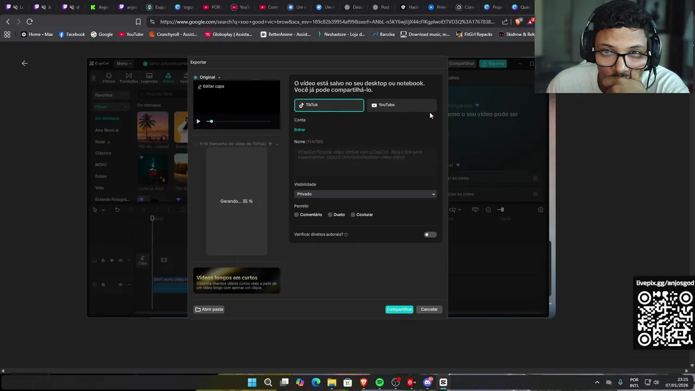The width and height of the screenshot is (695, 391).
Task: Open File Explorer from taskbar
Action: tap(332, 382)
